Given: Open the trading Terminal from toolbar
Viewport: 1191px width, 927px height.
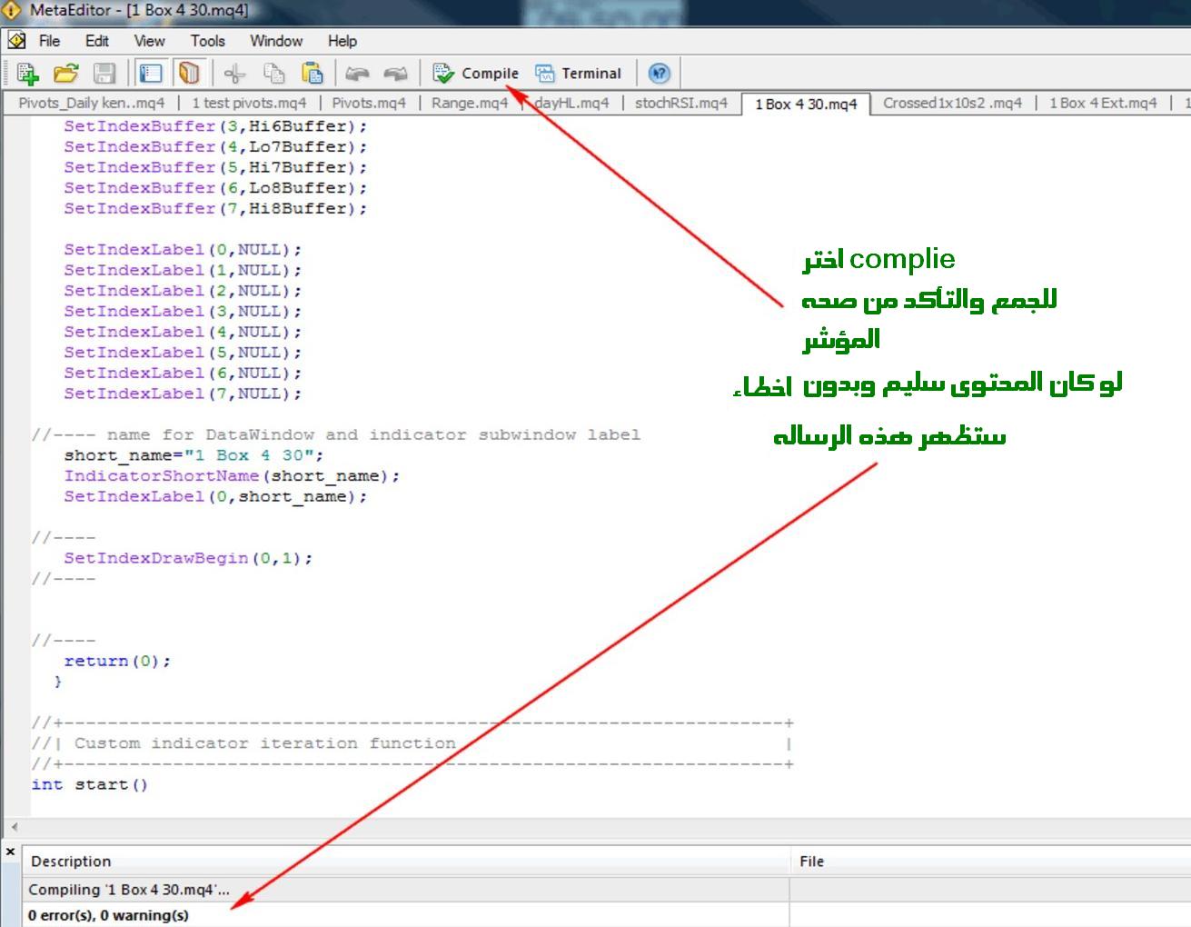Looking at the screenshot, I should pos(579,74).
